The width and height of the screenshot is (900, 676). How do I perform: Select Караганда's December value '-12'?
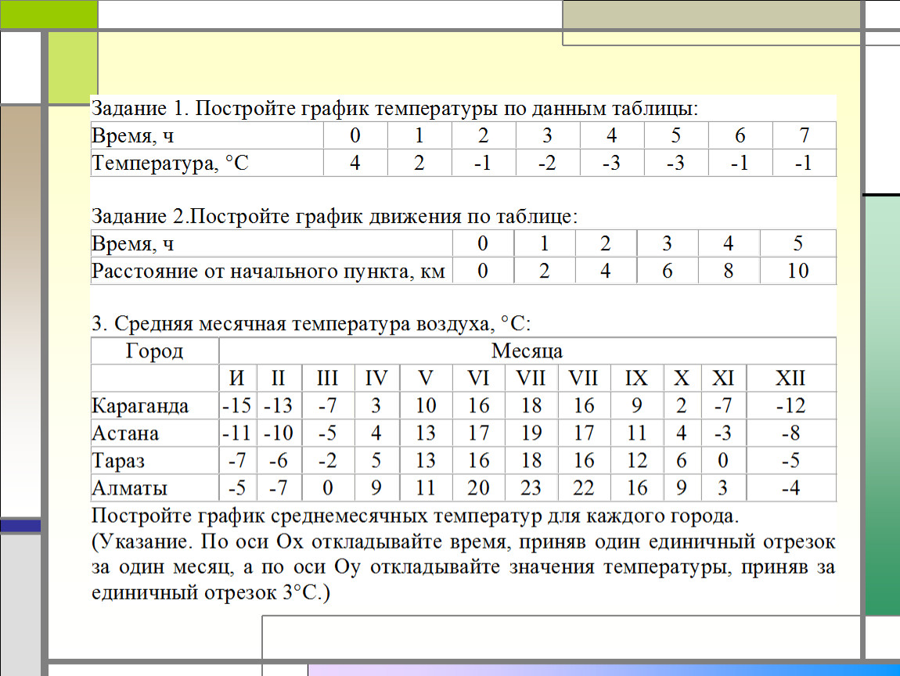pos(790,406)
